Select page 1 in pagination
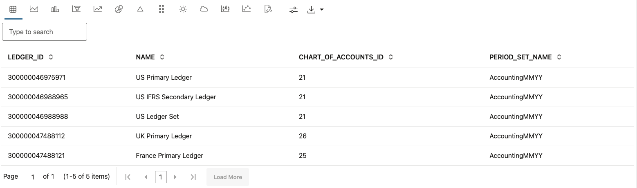Viewport: 637px width, 188px height. (x=161, y=177)
